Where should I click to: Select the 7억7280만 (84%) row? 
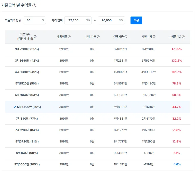tap(97, 130)
